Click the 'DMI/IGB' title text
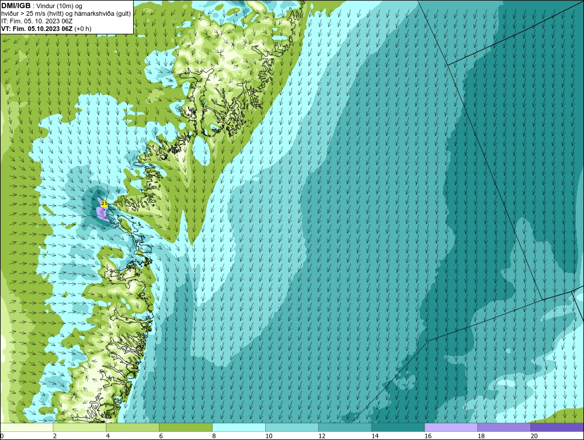This screenshot has width=584, height=440. click(16, 6)
